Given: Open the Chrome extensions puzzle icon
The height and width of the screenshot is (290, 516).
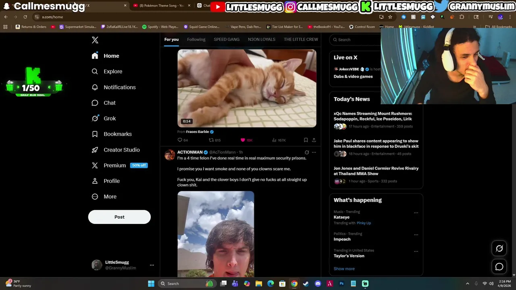Looking at the screenshot, I should click(x=462, y=17).
